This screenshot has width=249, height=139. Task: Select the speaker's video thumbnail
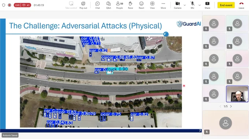[x=237, y=94]
